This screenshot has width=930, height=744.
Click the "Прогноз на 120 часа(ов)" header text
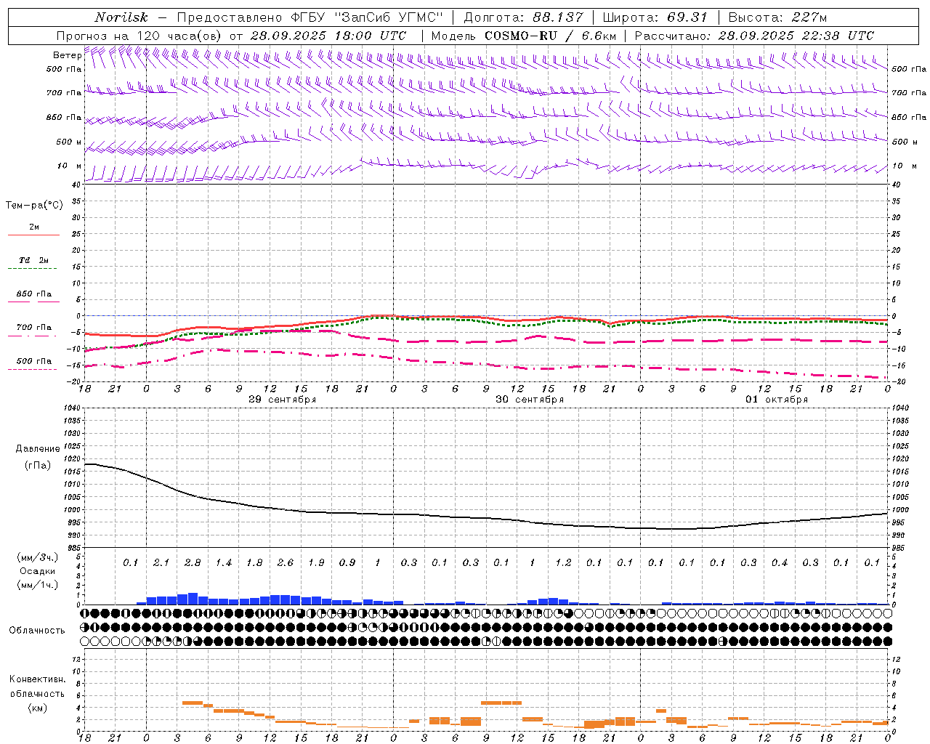[140, 35]
